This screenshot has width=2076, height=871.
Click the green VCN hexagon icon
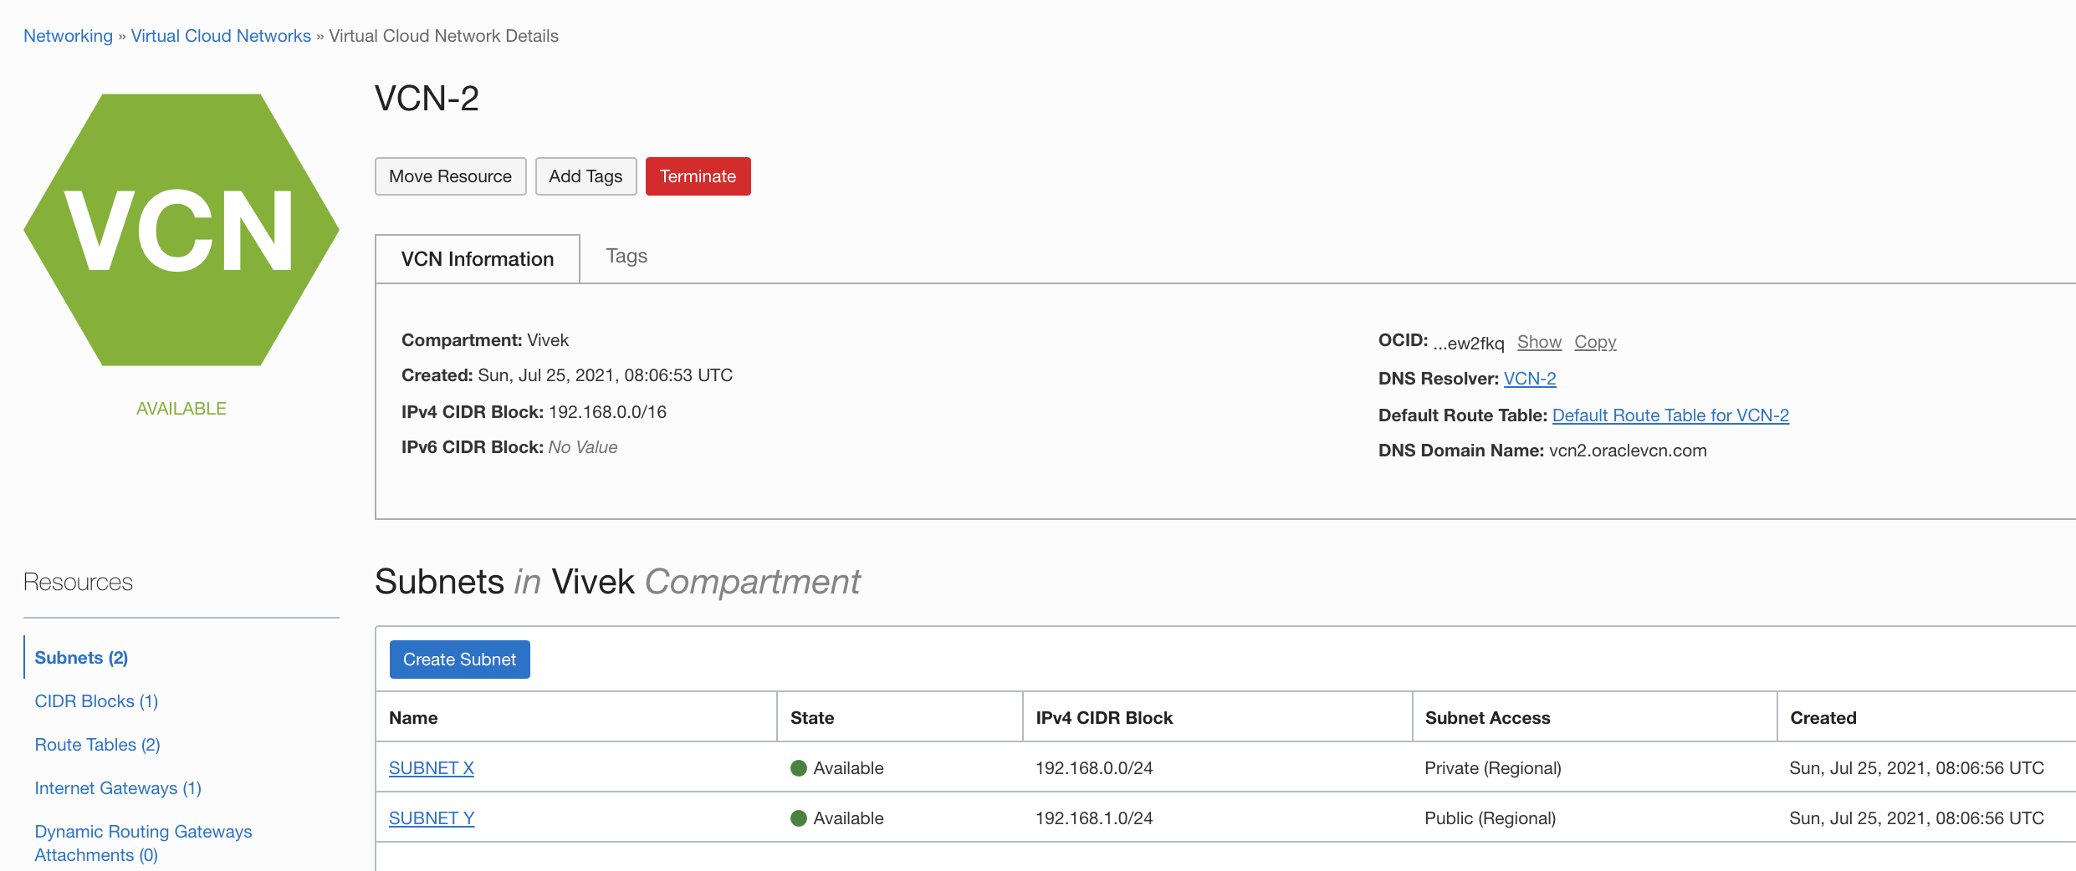click(182, 229)
